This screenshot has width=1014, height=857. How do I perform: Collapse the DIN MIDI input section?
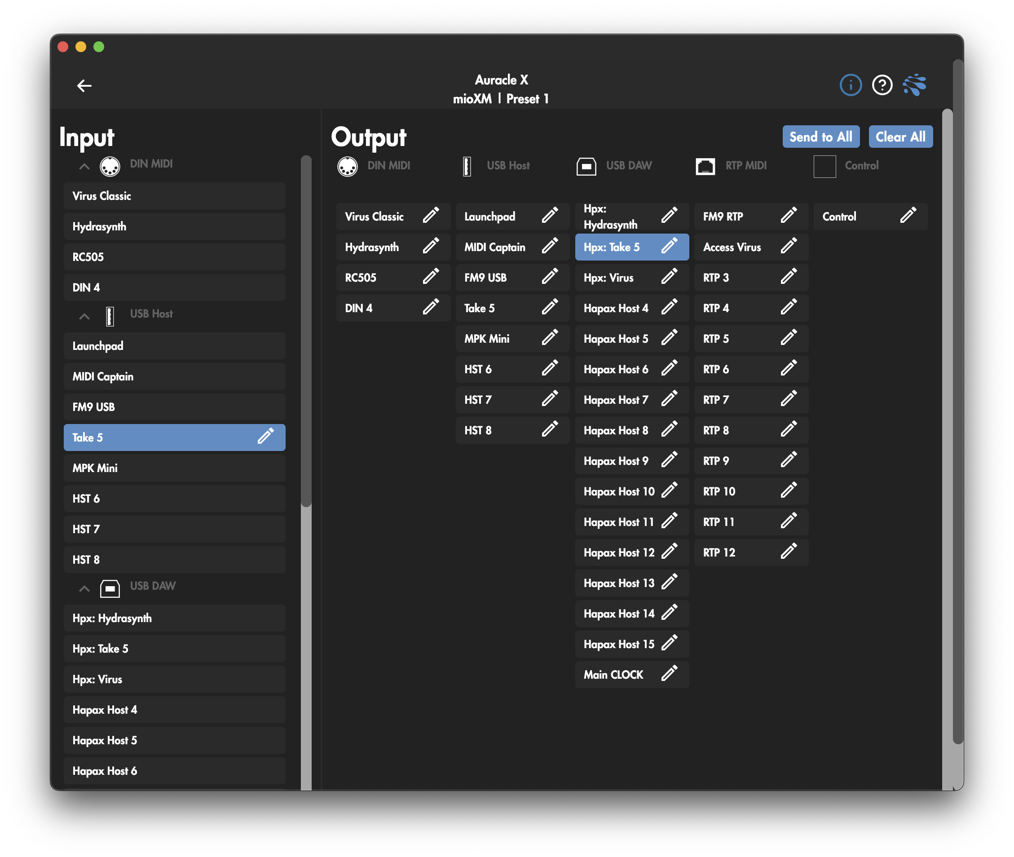84,167
